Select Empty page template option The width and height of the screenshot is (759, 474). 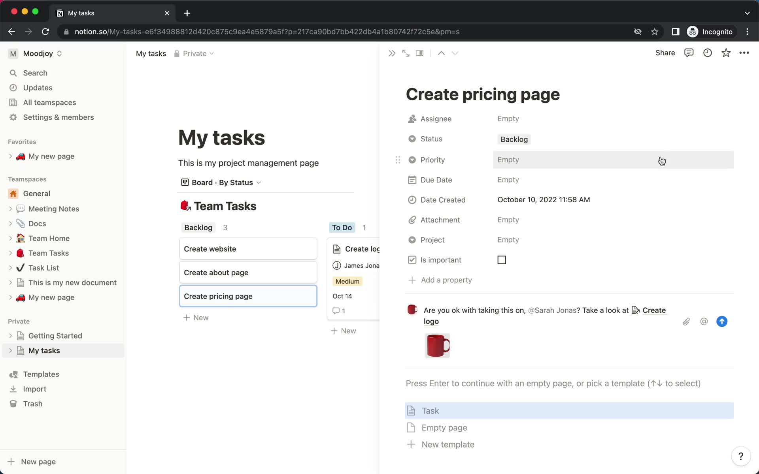coord(444,427)
